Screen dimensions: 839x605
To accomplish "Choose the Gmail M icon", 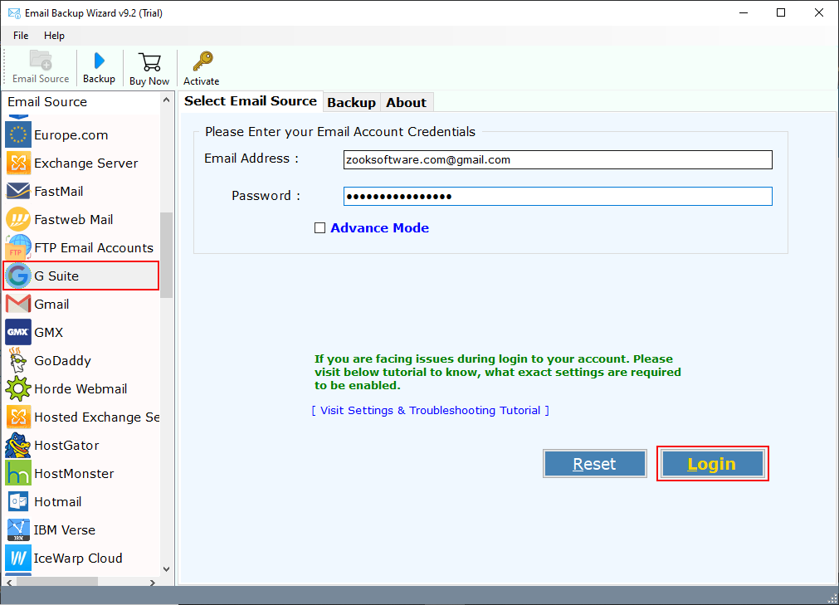I will tap(18, 304).
